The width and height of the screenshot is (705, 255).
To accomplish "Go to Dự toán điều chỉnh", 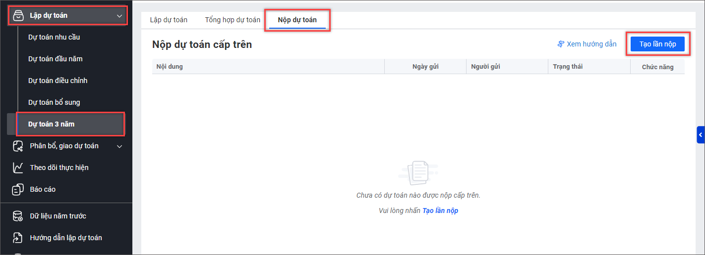I will [x=58, y=81].
